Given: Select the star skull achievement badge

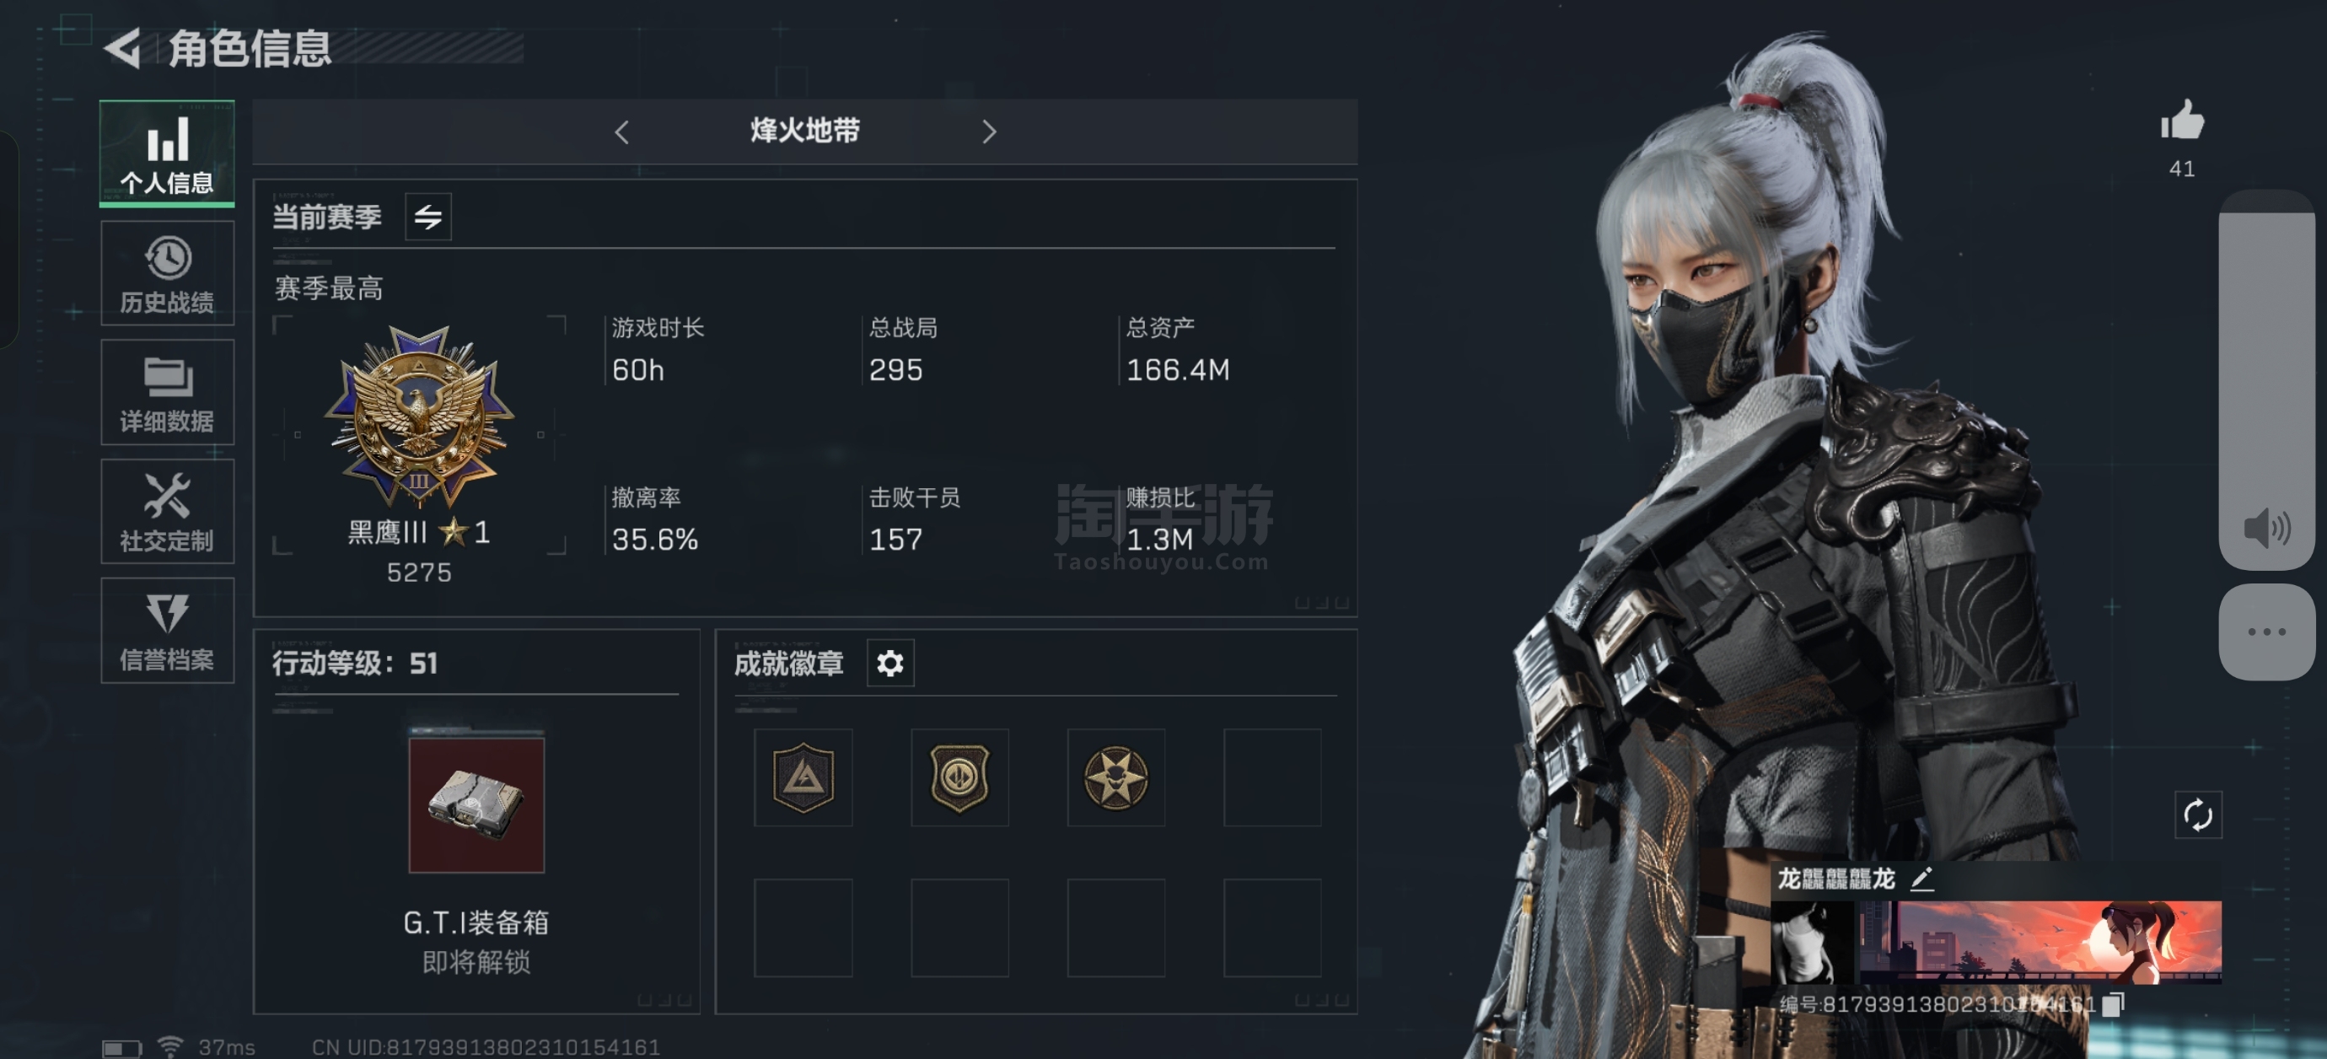Looking at the screenshot, I should 1115,777.
